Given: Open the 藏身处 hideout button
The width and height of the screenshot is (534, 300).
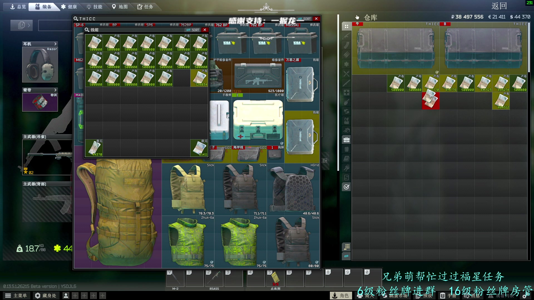Looking at the screenshot, I should [46, 296].
